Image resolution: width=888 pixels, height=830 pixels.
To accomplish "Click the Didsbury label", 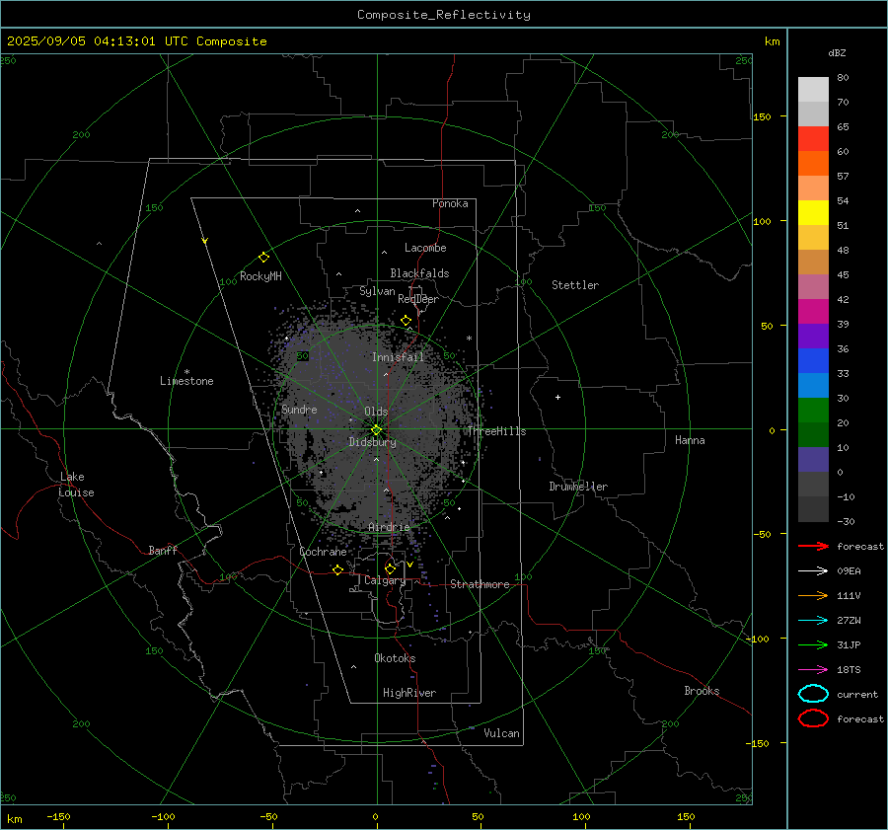I will pyautogui.click(x=372, y=442).
